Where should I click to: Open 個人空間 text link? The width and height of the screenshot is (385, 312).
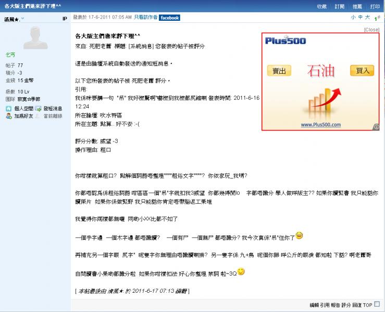[23, 109]
